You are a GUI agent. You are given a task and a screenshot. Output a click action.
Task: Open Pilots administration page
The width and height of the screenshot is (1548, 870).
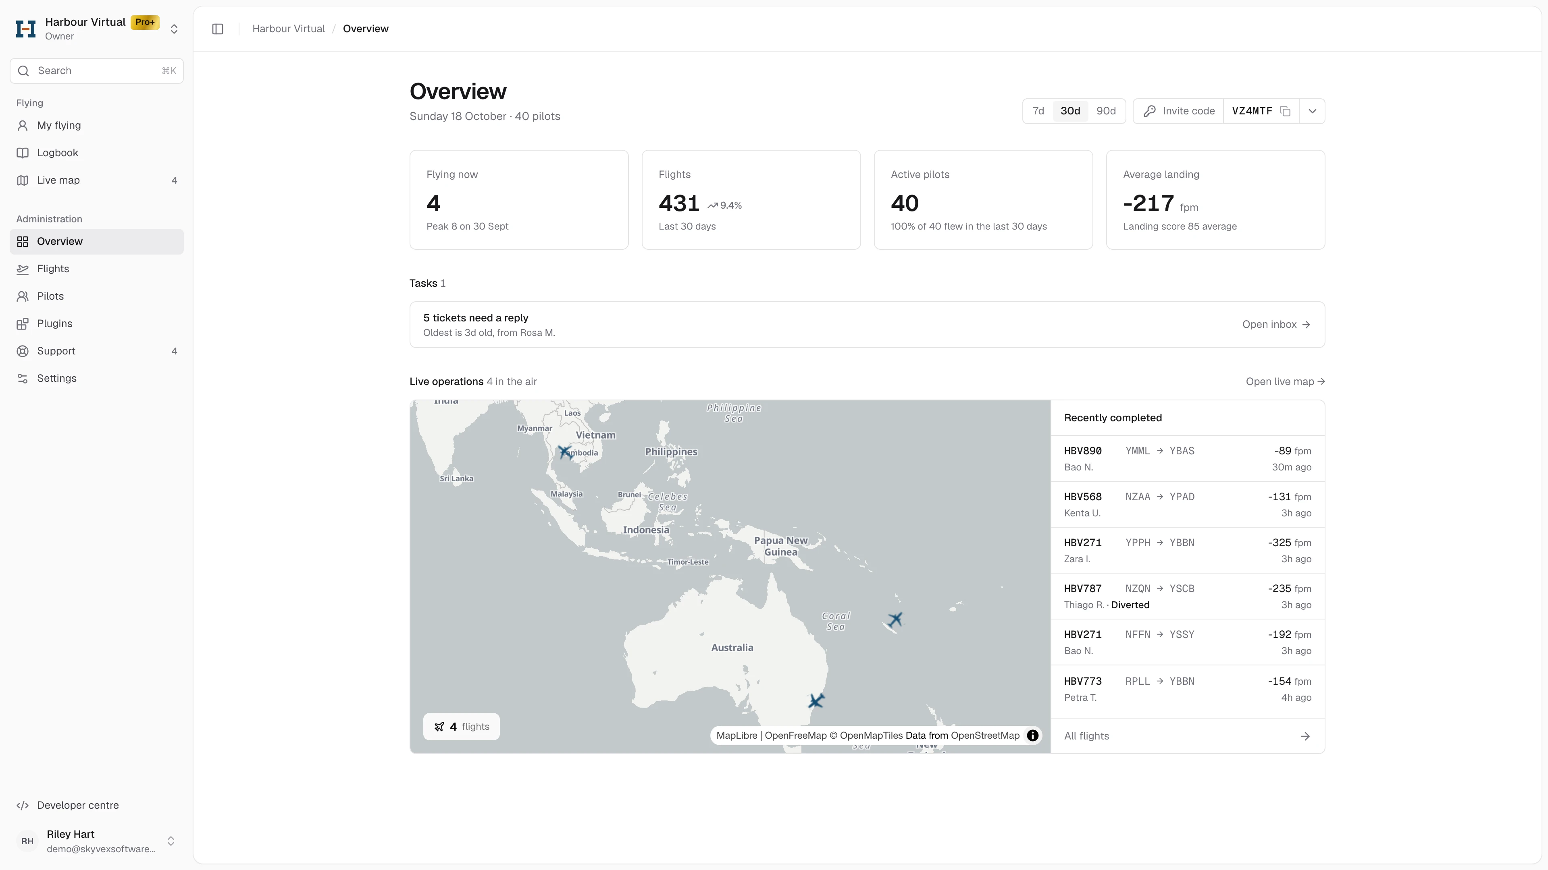(97, 296)
